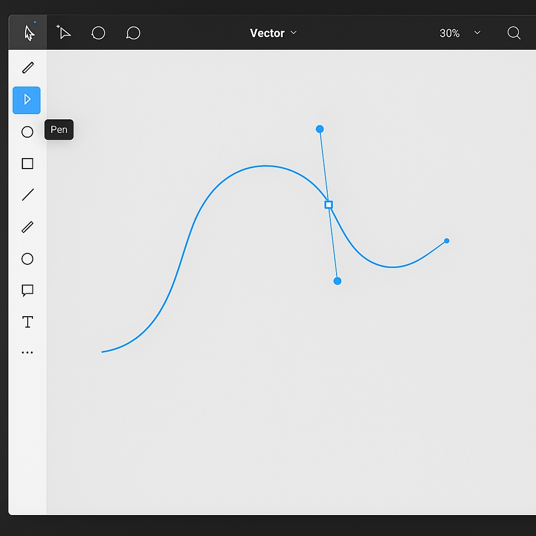
Task: Activate the Move cursor tool
Action: 27,32
